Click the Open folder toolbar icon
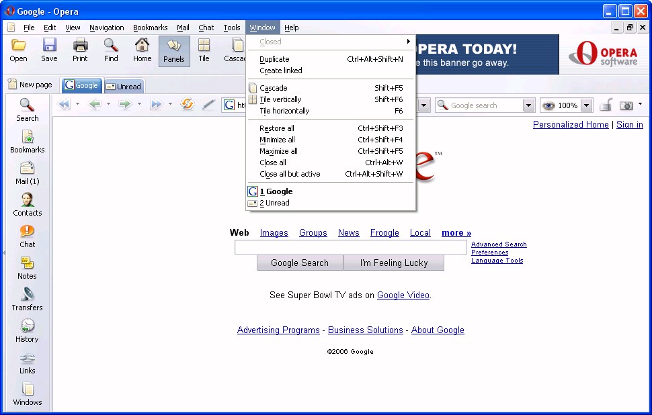 point(18,45)
